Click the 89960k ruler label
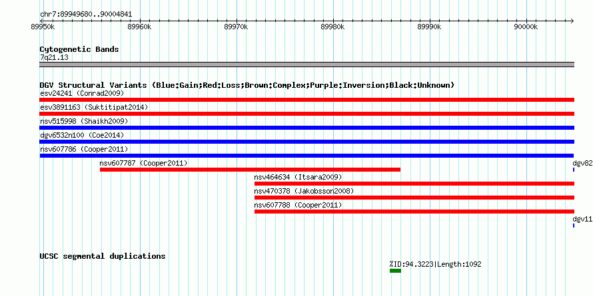 pyautogui.click(x=140, y=27)
